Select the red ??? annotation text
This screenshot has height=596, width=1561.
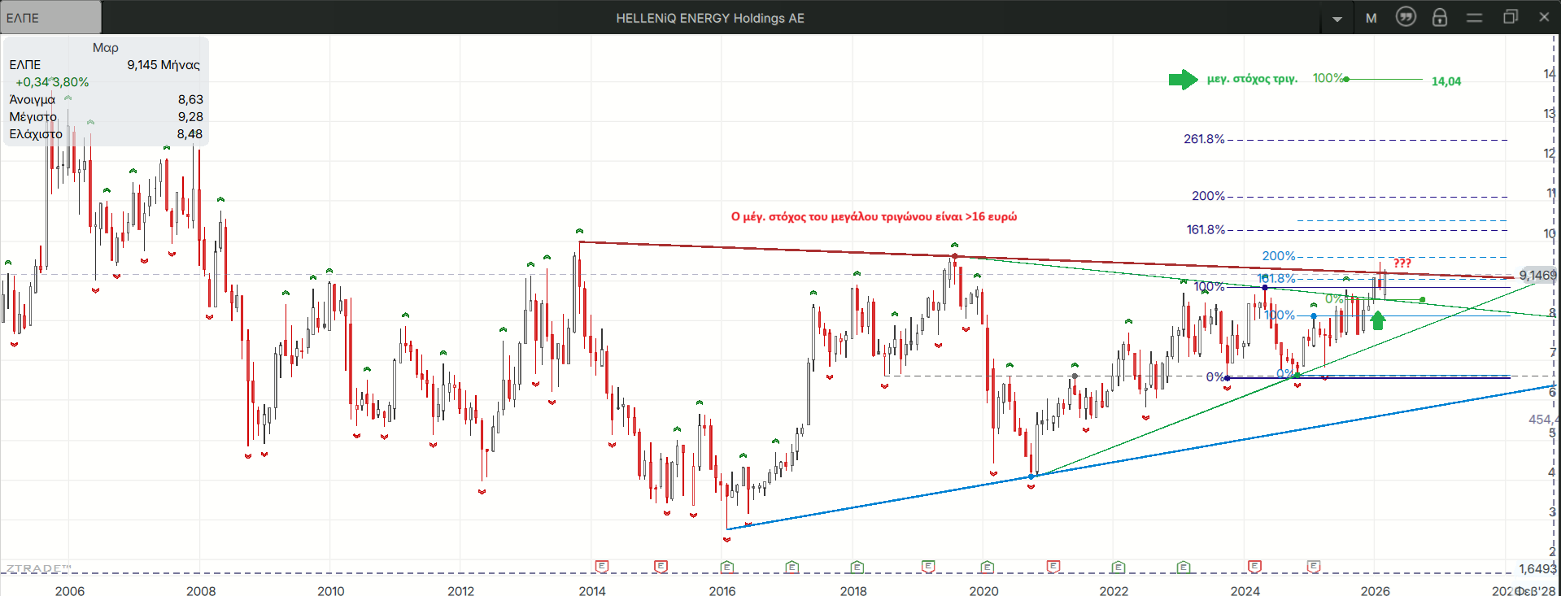1402,263
